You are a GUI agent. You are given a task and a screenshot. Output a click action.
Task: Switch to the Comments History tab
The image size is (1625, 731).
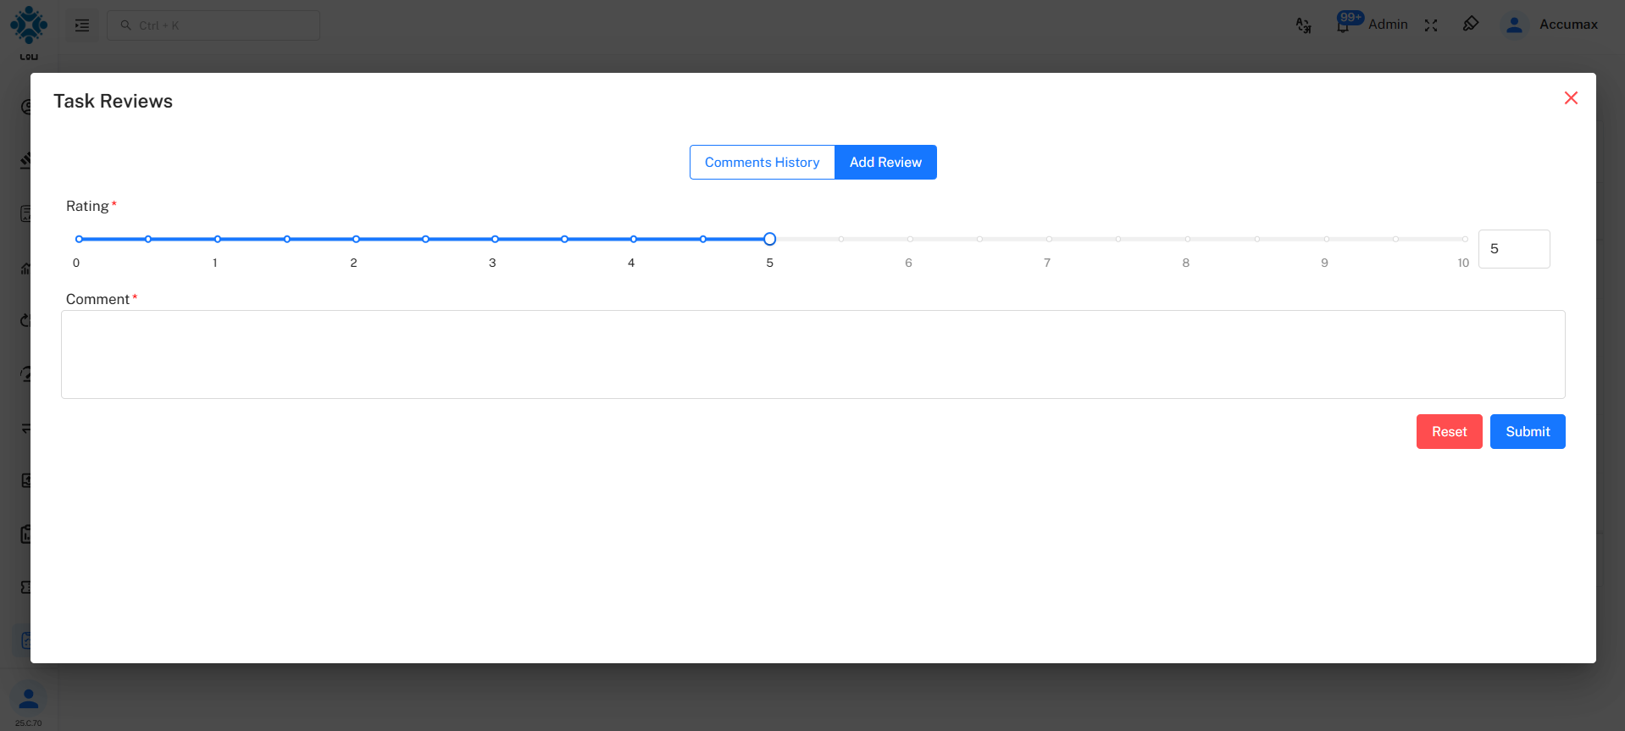[762, 162]
